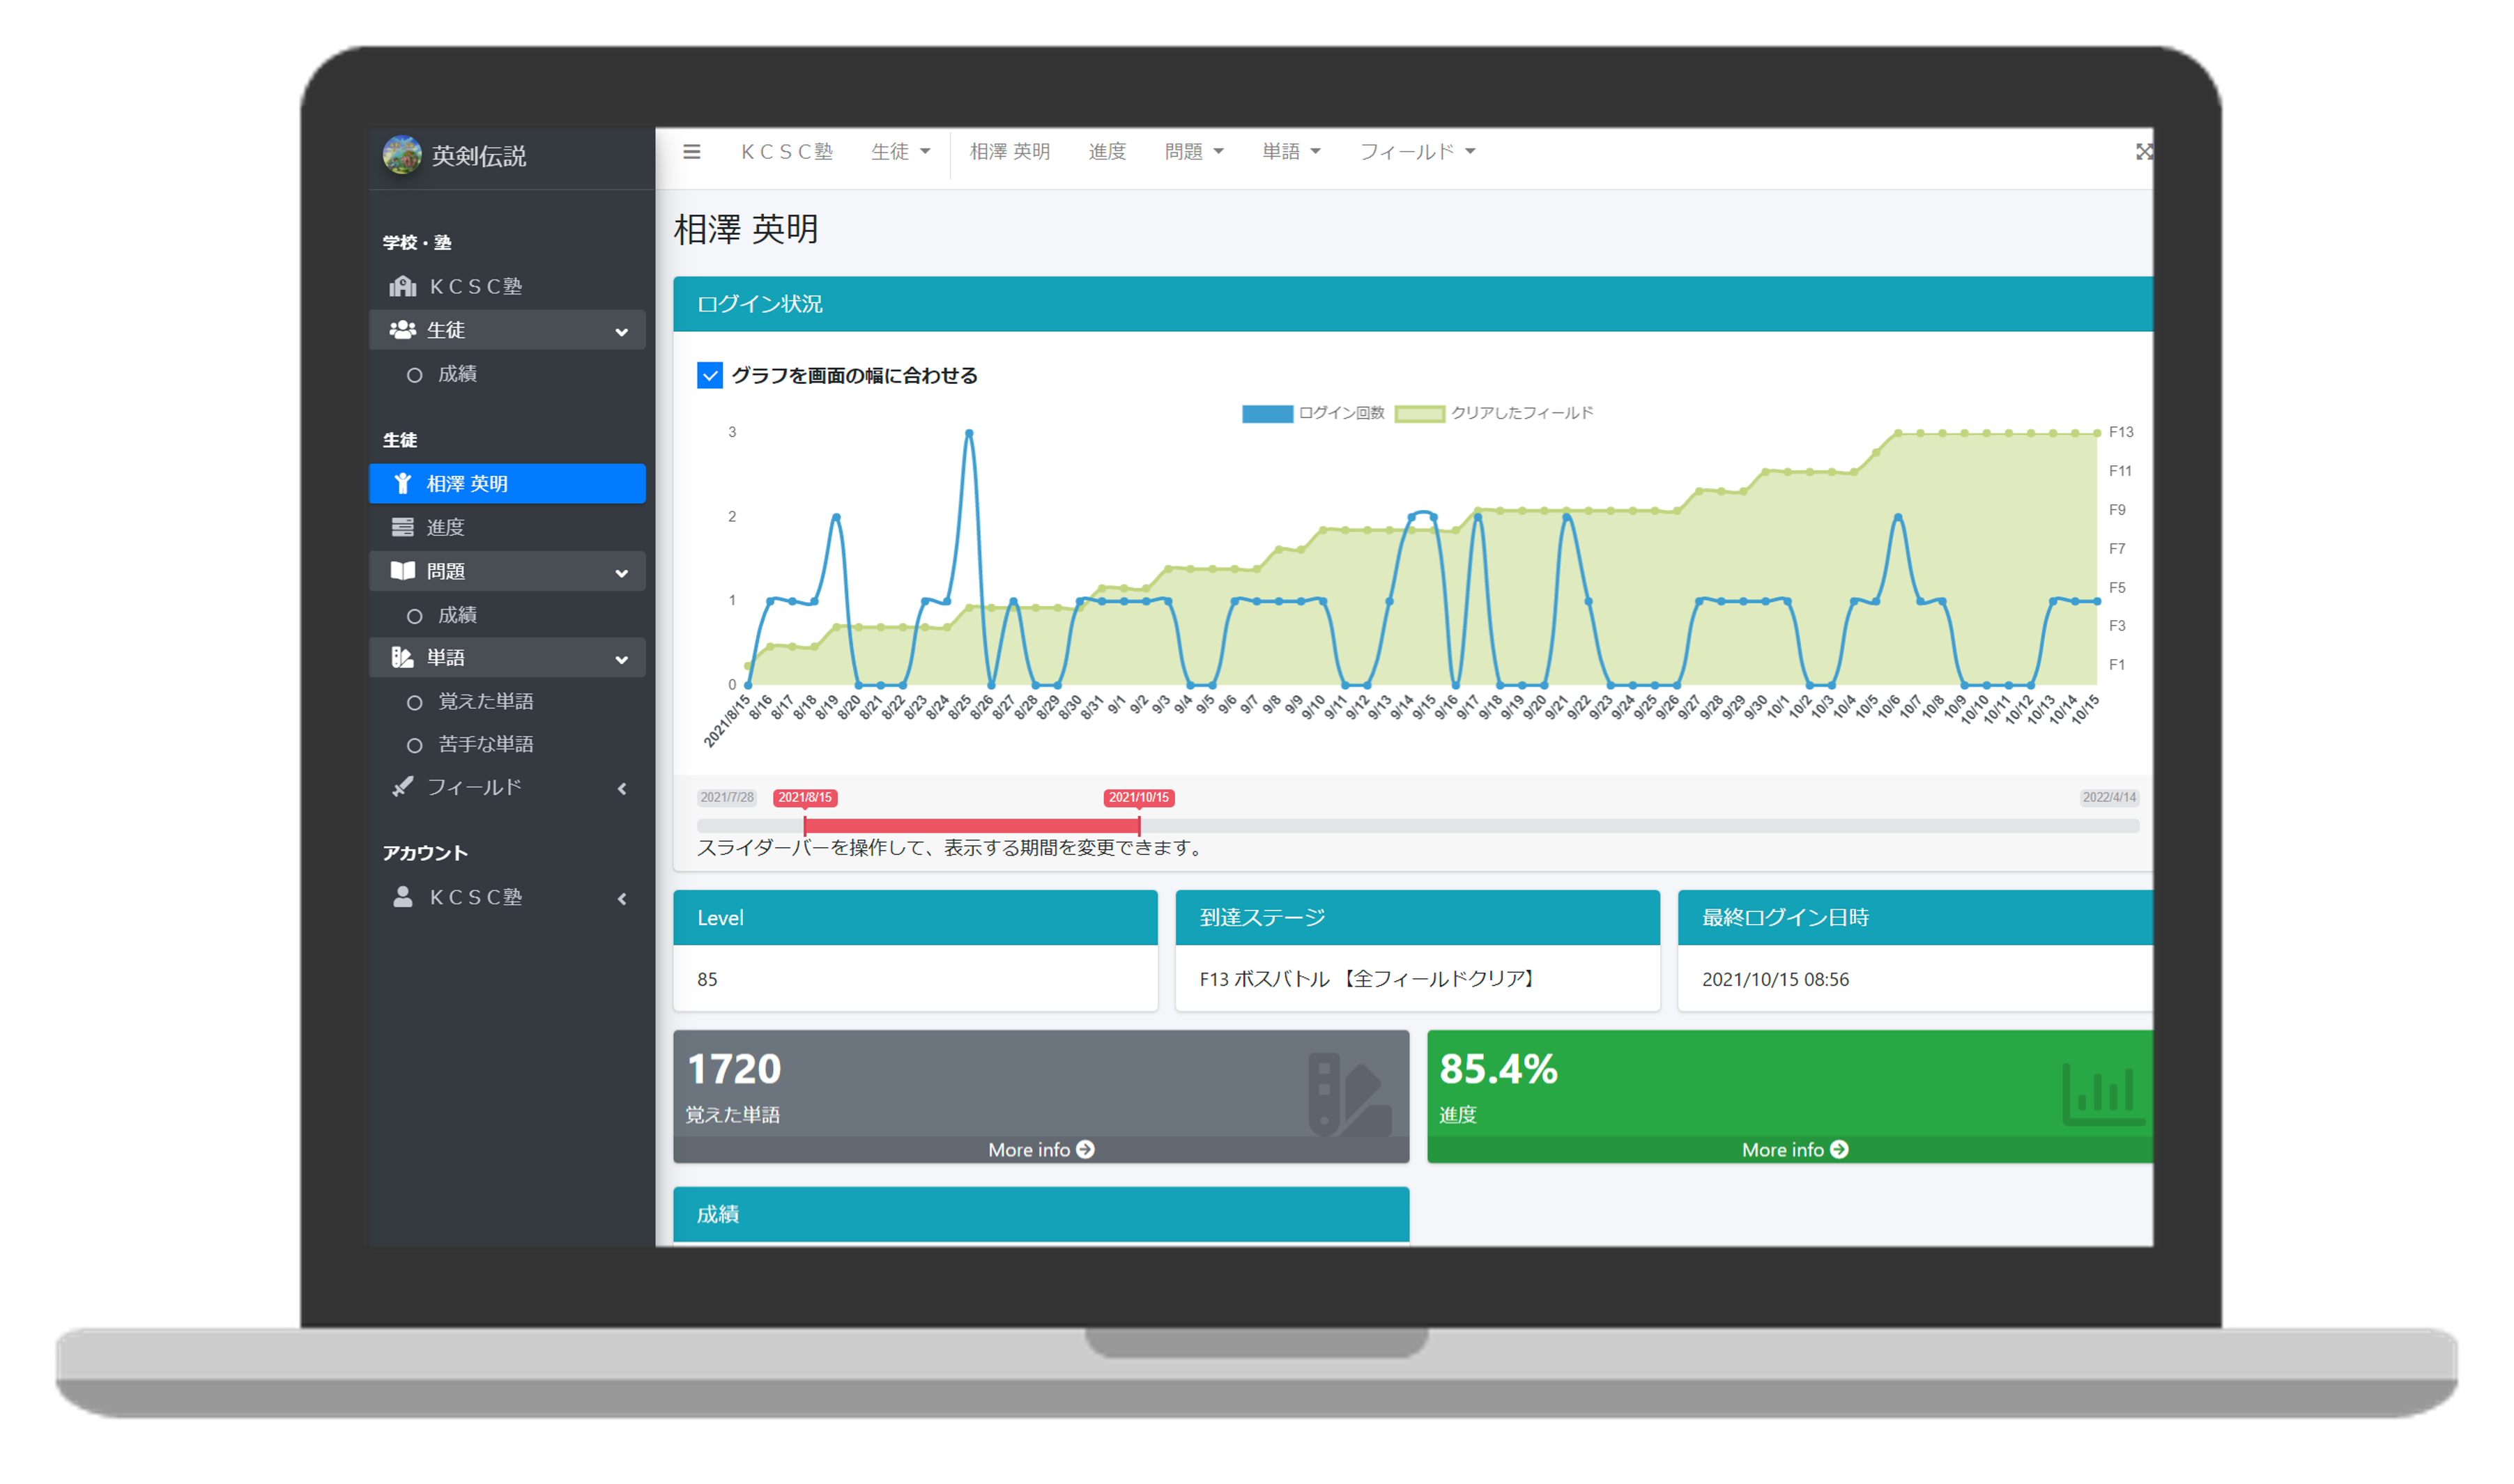Click the 8/25 login peak data point
2514x1484 pixels.
[968, 433]
